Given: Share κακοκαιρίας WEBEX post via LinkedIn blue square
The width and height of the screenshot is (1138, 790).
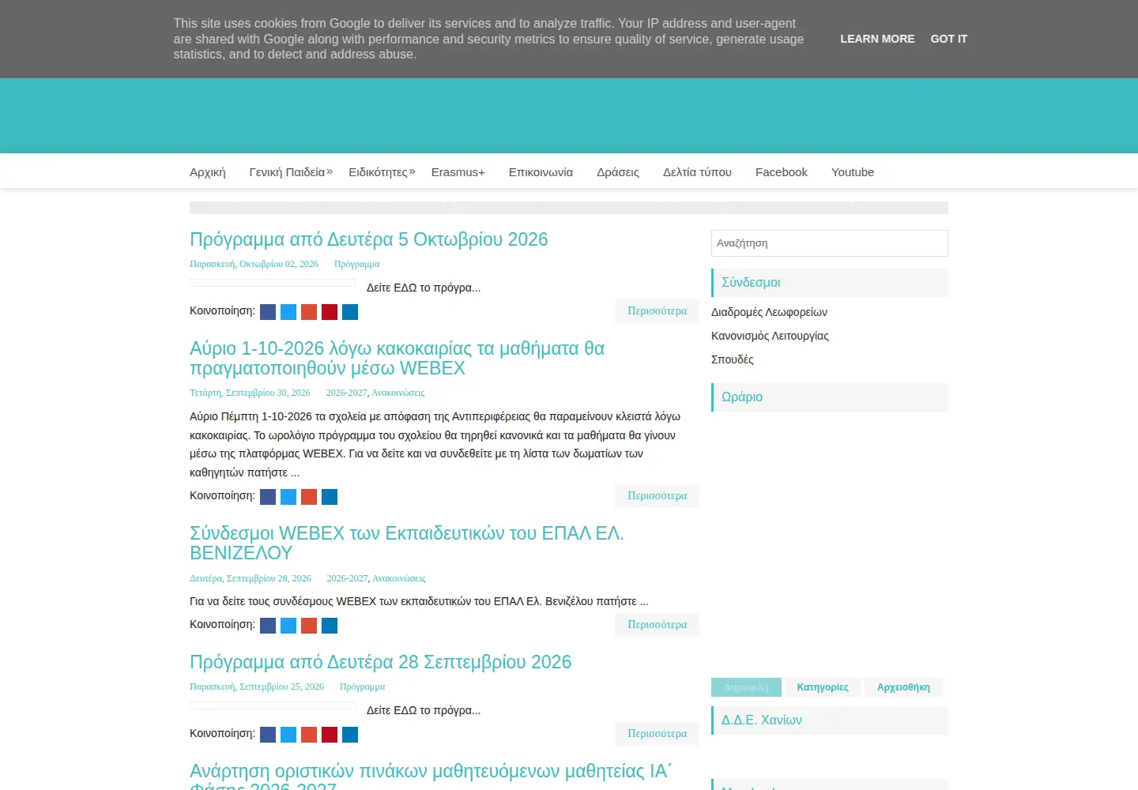Looking at the screenshot, I should coord(330,497).
